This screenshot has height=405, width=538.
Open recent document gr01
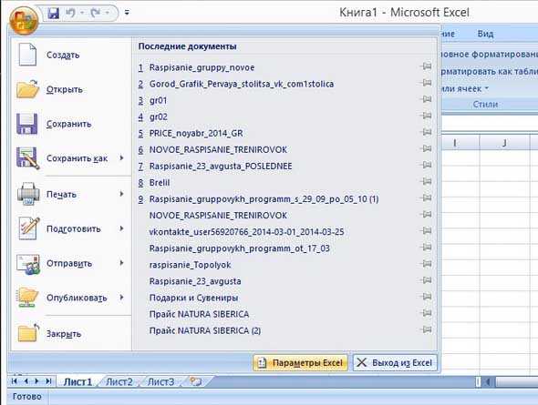pos(158,100)
